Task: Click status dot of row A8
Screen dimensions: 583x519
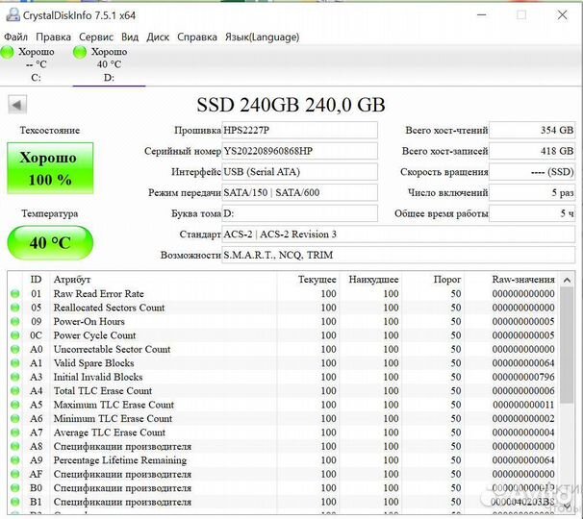Action: pos(14,446)
